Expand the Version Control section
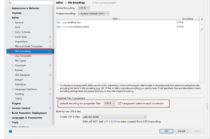The image size is (210, 139). tap(10, 108)
